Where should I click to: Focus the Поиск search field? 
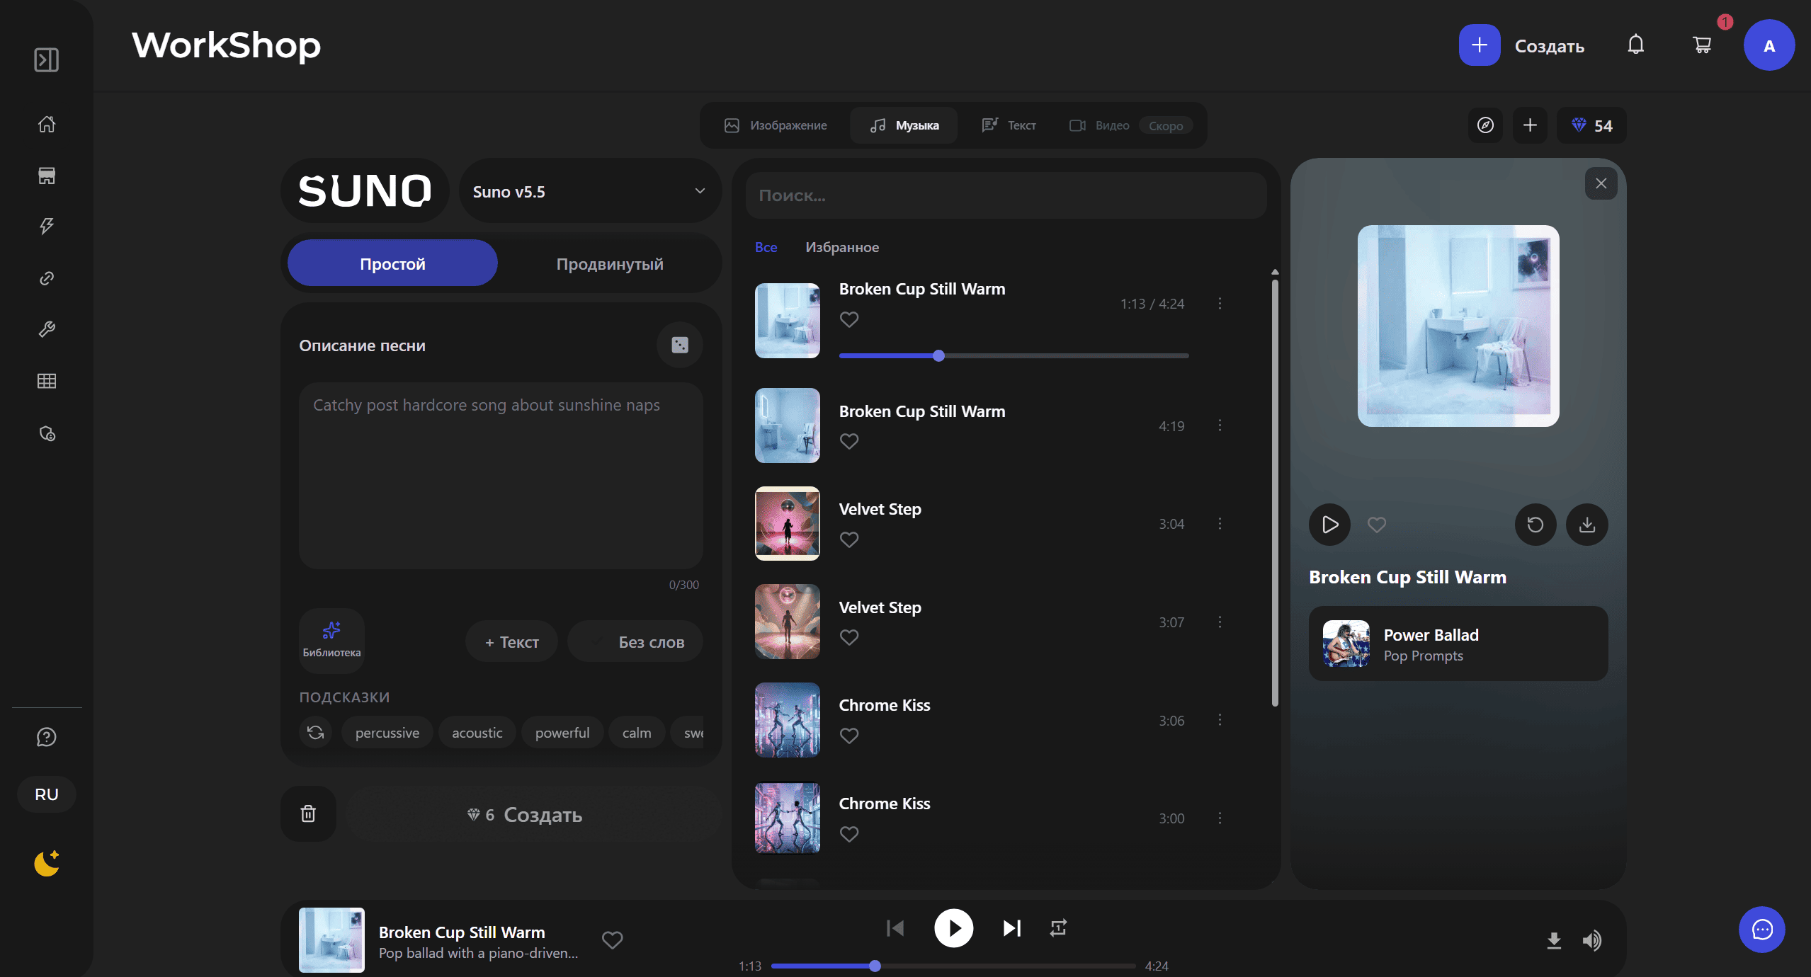coord(1006,195)
